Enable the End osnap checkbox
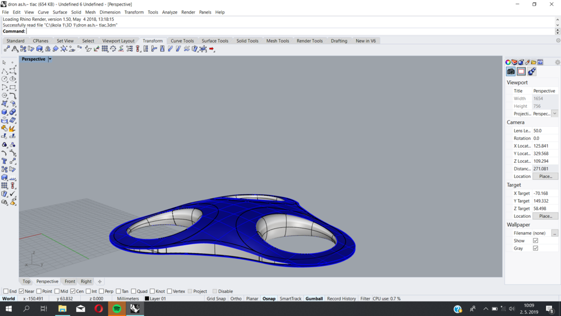Image resolution: width=561 pixels, height=316 pixels. pos(6,291)
